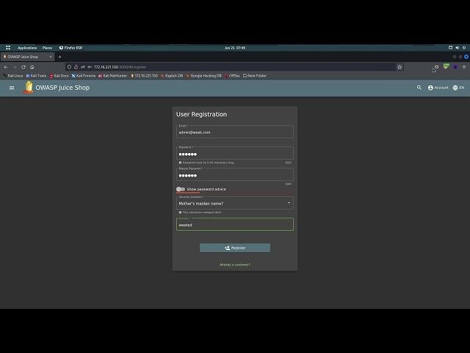Bookmark this page with star icon

tap(399, 67)
